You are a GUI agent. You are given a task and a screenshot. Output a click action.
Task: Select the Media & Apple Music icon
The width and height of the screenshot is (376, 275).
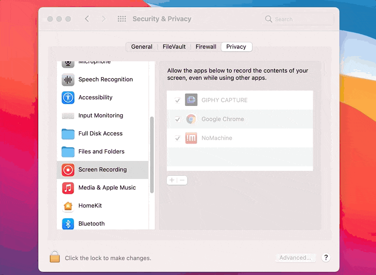[68, 188]
